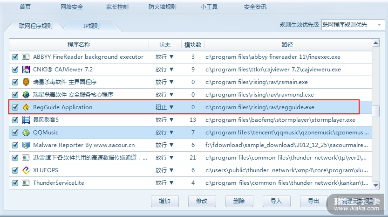Image resolution: width=388 pixels, height=217 pixels.
Task: Open the 家长控制 menu
Action: tap(117, 7)
